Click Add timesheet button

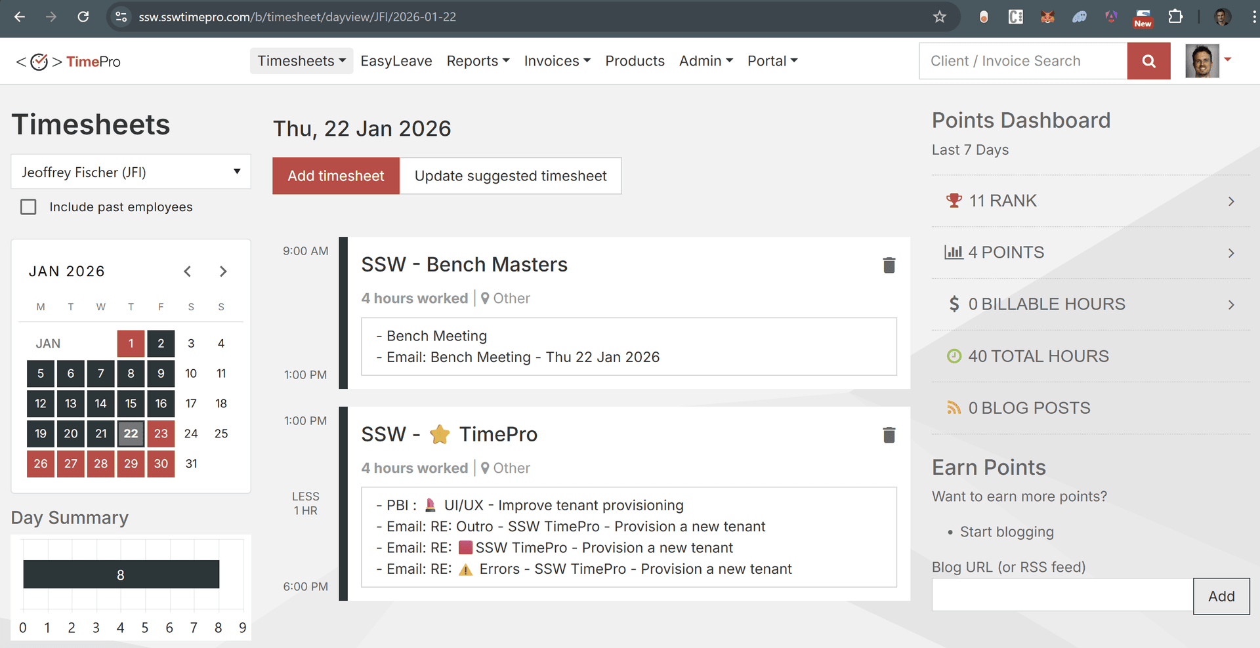pyautogui.click(x=336, y=176)
